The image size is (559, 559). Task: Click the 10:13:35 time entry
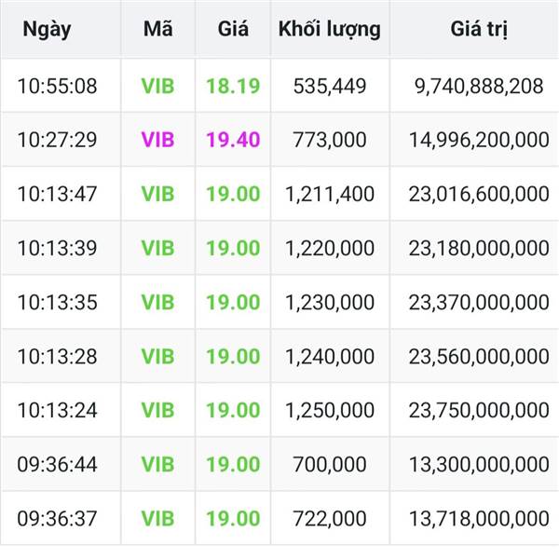tap(57, 302)
